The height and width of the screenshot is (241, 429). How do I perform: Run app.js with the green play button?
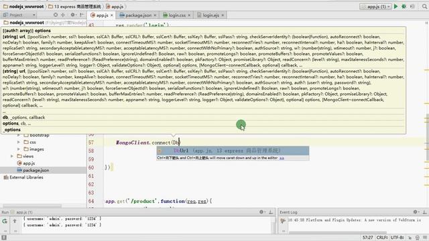coord(395,6)
